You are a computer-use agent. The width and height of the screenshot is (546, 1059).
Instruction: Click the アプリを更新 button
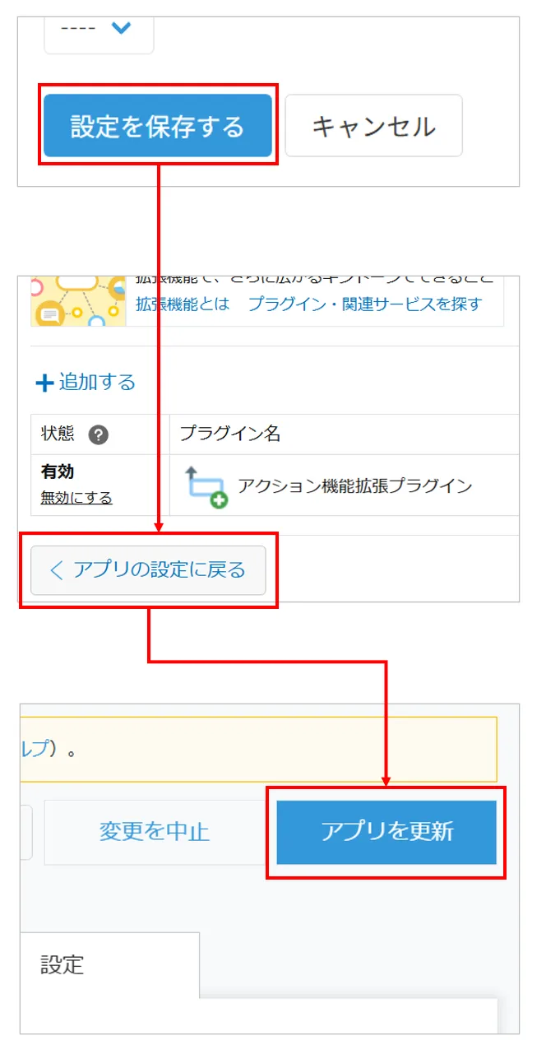point(386,831)
